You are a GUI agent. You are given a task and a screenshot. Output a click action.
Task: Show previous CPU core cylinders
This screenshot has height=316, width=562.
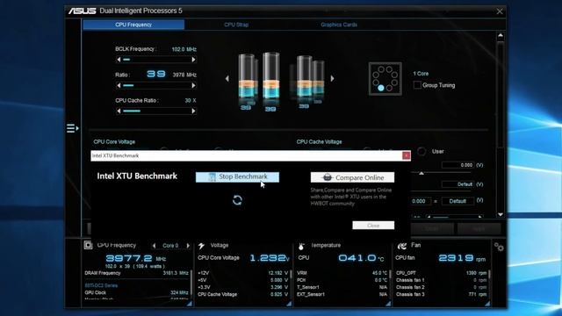pos(227,78)
